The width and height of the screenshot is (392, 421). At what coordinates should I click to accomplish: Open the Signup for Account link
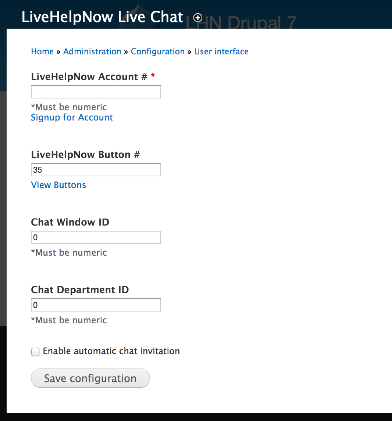[72, 118]
